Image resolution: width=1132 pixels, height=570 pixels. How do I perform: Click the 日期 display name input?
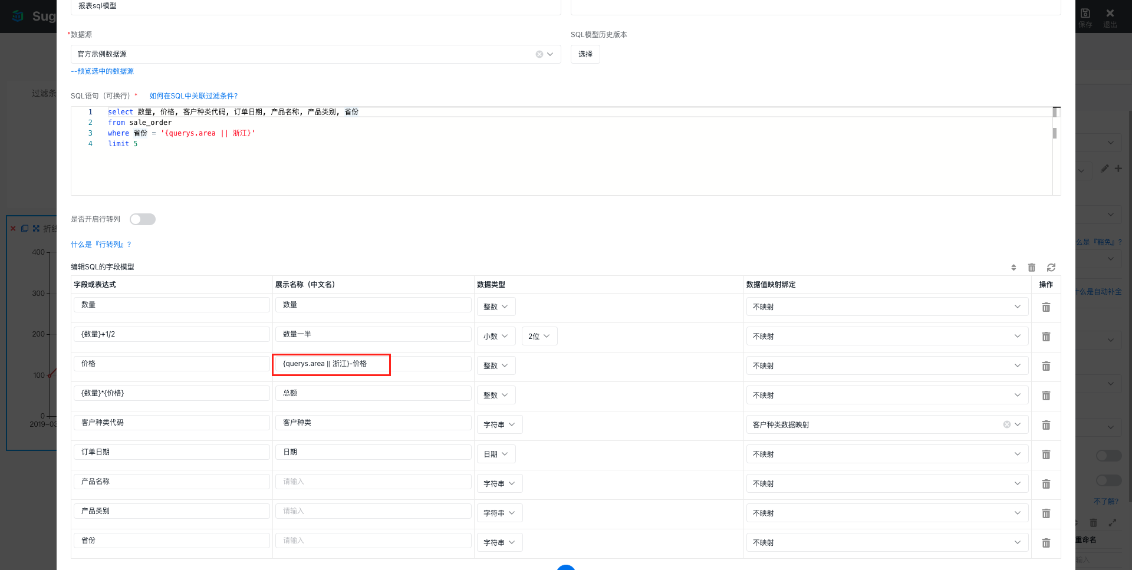pos(373,452)
